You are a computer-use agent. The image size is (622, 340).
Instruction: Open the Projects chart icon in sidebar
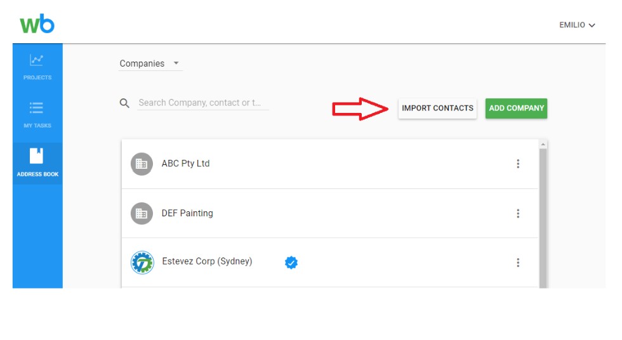point(37,60)
